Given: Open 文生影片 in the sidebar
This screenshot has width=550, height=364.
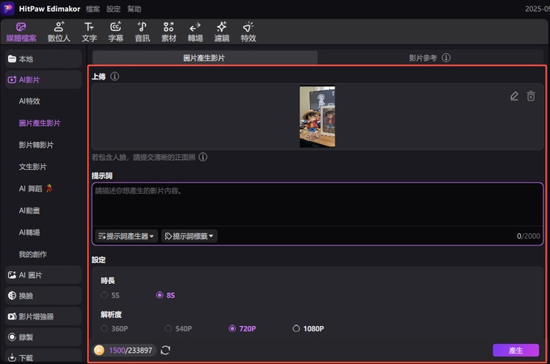Looking at the screenshot, I should [32, 167].
